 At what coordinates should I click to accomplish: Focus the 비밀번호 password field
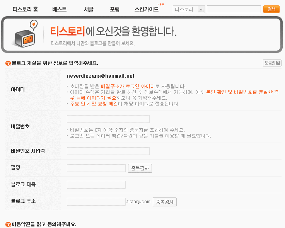(x=108, y=119)
